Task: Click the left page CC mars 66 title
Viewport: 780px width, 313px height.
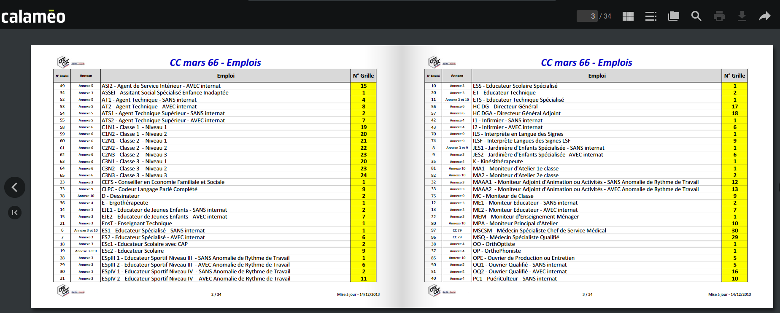Action: click(215, 62)
